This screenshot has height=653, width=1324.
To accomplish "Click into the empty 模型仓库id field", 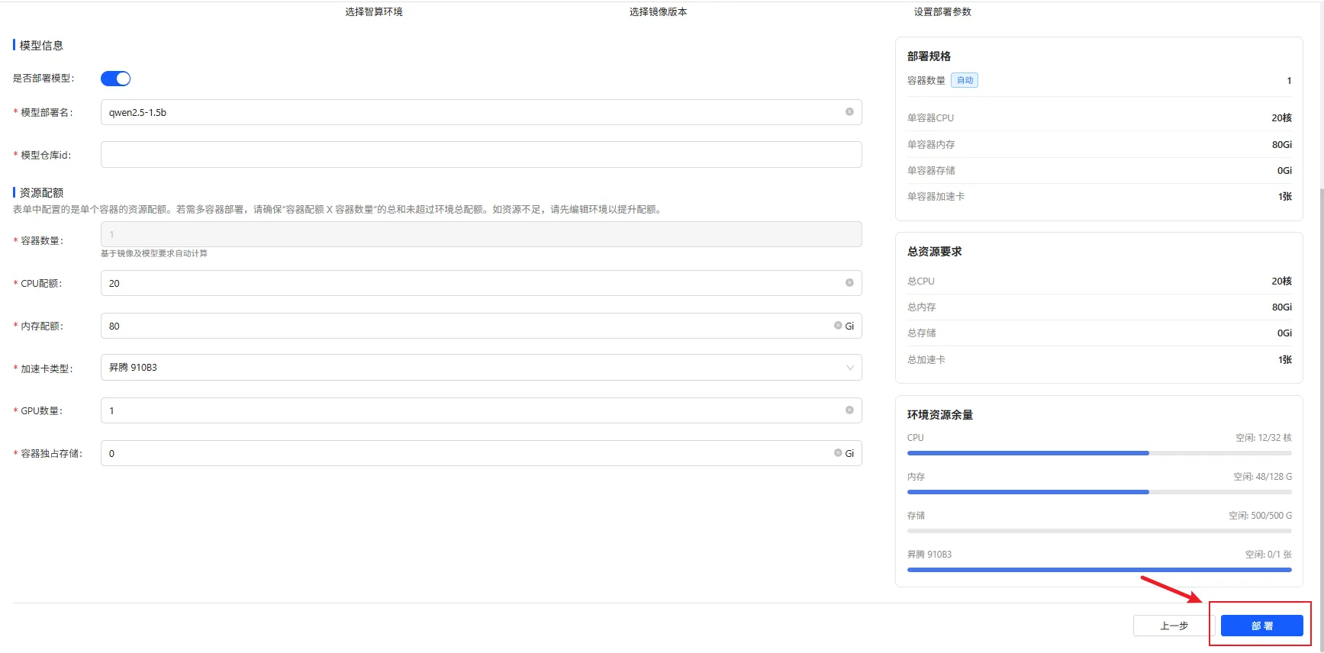I will coord(482,155).
